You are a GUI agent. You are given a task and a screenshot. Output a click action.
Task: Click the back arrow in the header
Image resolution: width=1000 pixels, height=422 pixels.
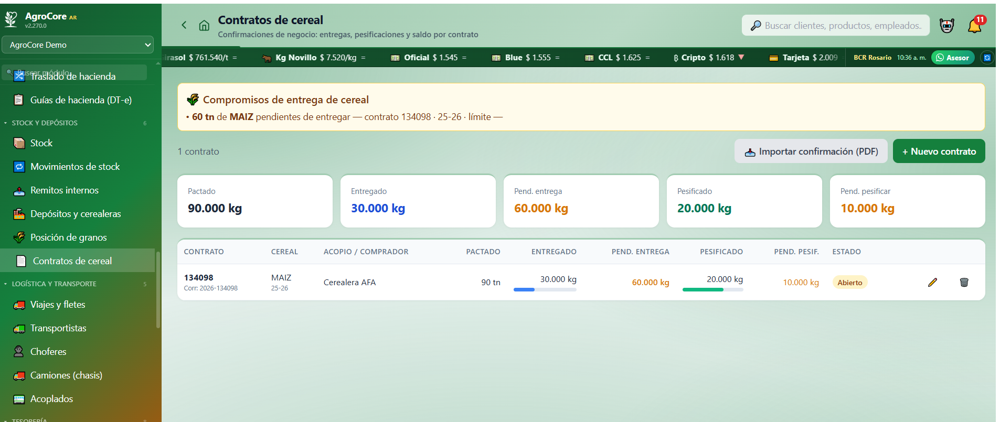184,25
